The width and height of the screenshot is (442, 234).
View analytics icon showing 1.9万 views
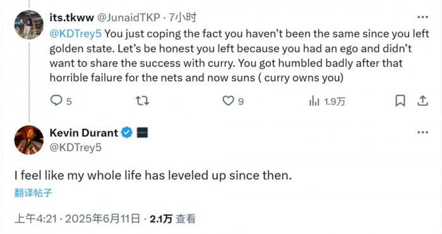(314, 101)
